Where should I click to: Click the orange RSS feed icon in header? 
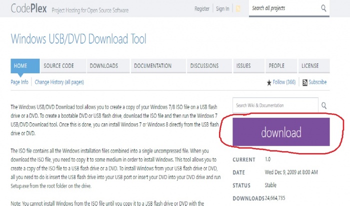[x=238, y=8]
